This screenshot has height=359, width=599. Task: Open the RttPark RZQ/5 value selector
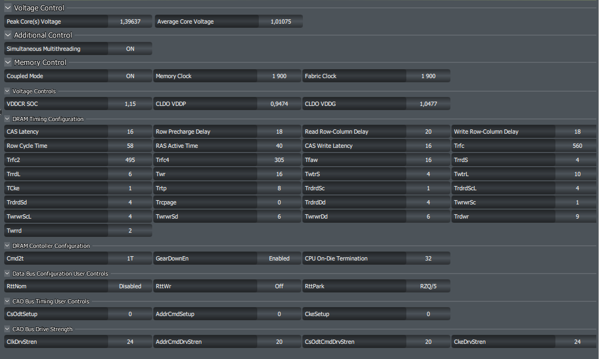[428, 286]
